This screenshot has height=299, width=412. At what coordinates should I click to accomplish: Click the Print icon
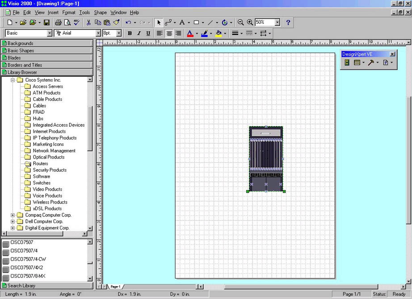pyautogui.click(x=58, y=22)
